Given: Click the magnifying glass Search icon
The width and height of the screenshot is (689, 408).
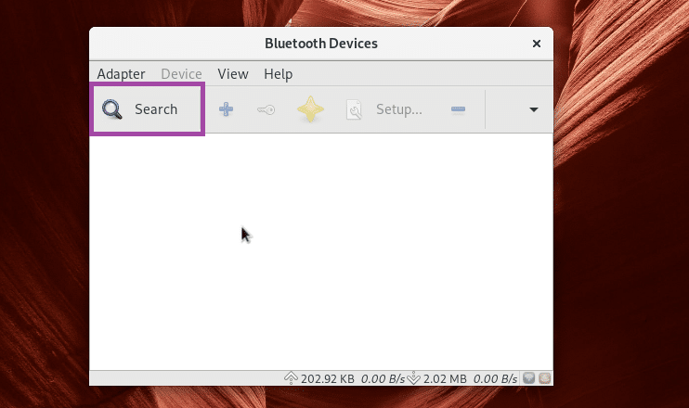Looking at the screenshot, I should (x=112, y=109).
